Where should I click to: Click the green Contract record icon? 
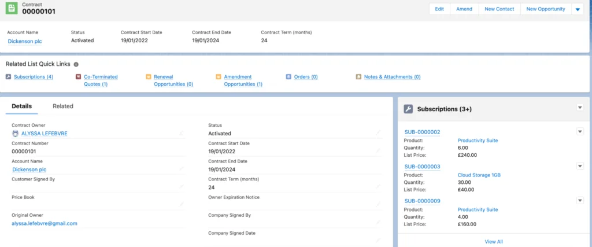[12, 8]
